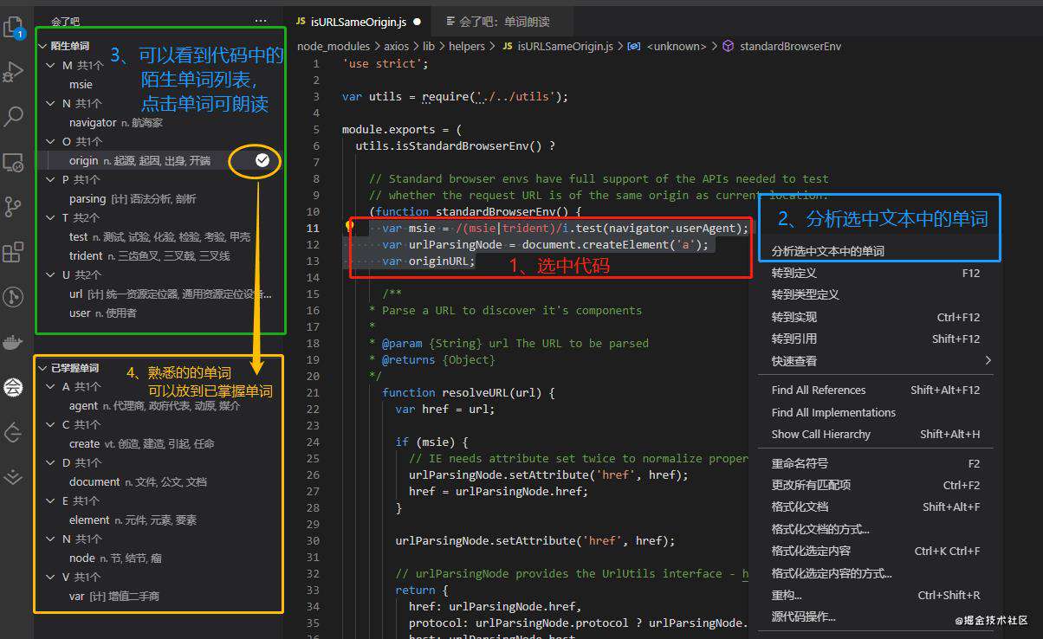Read aloud the word msie

(x=81, y=85)
